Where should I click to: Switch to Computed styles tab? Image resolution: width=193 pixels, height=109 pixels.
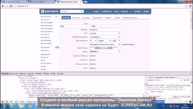pos(159,78)
